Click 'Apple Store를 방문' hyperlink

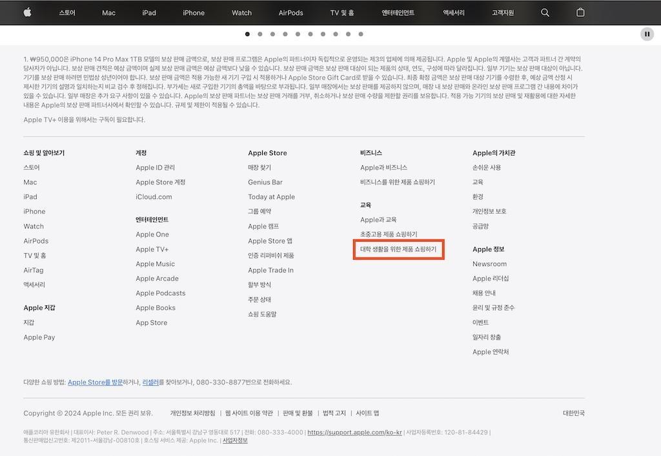coord(96,382)
